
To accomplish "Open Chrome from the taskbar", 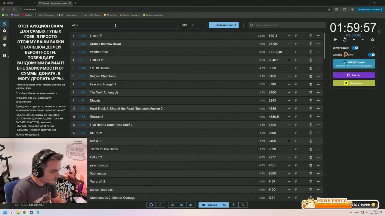I will [25, 212].
